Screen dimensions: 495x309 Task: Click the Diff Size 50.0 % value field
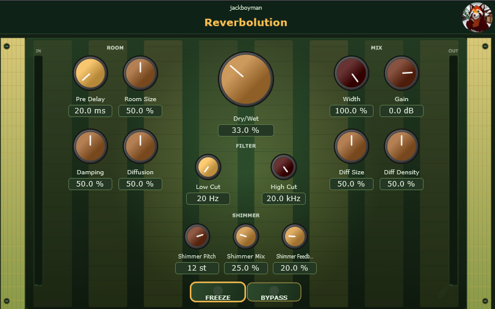352,184
